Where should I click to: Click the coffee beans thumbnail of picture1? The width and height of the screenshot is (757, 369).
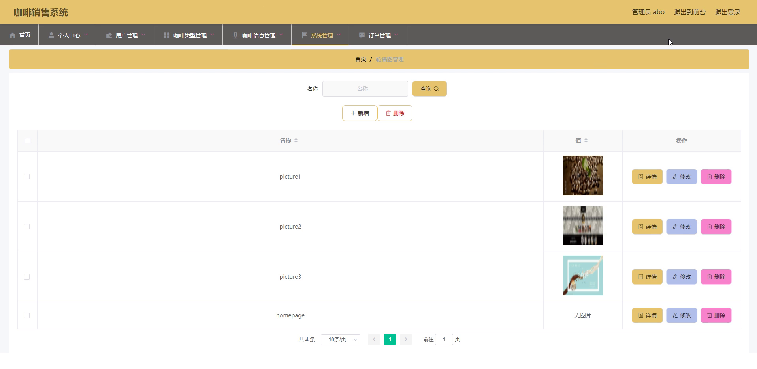pyautogui.click(x=583, y=175)
